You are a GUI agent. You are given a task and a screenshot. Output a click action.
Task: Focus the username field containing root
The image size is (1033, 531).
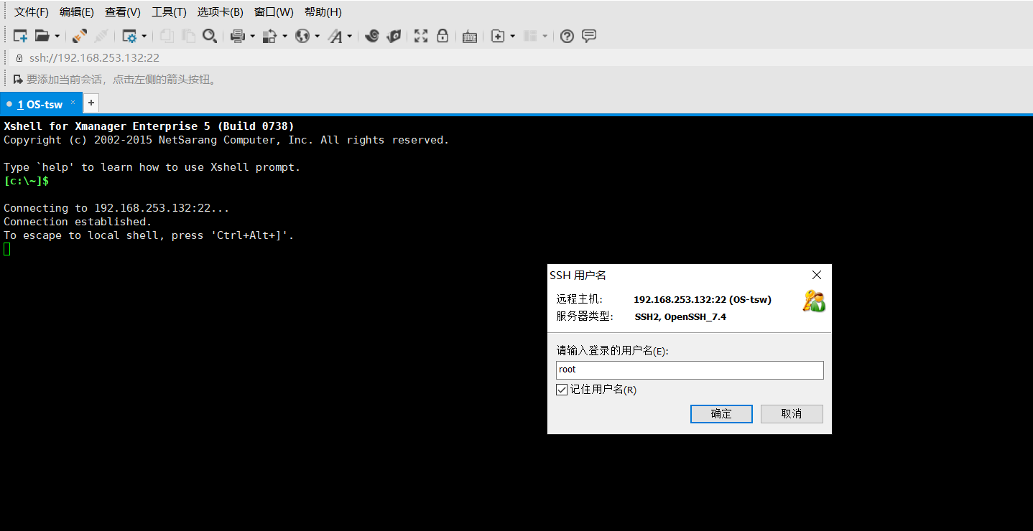690,370
